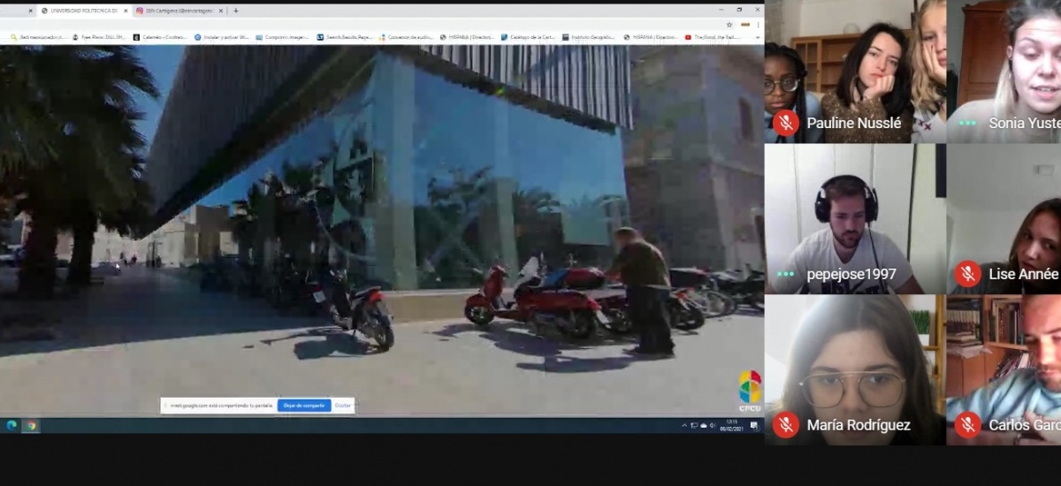Click speaking indicator dots for pepejose1997
1061x486 pixels.
785,274
